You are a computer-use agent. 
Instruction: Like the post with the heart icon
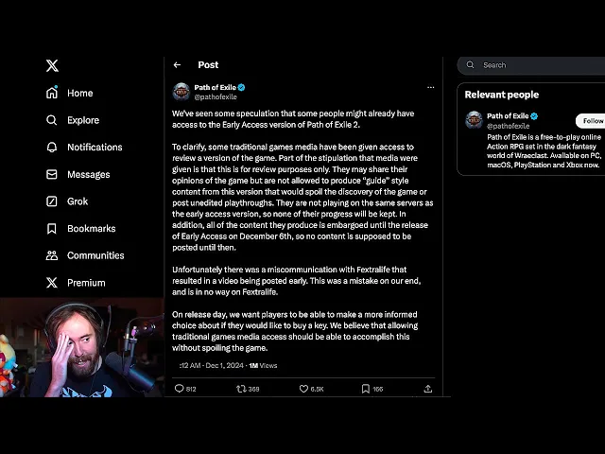[303, 389]
